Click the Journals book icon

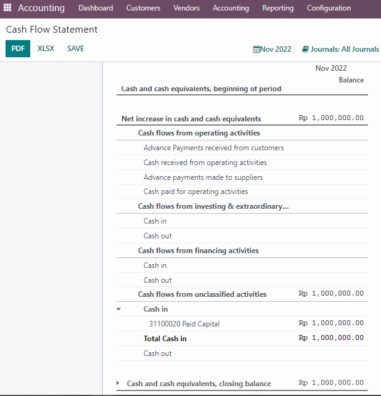click(305, 49)
